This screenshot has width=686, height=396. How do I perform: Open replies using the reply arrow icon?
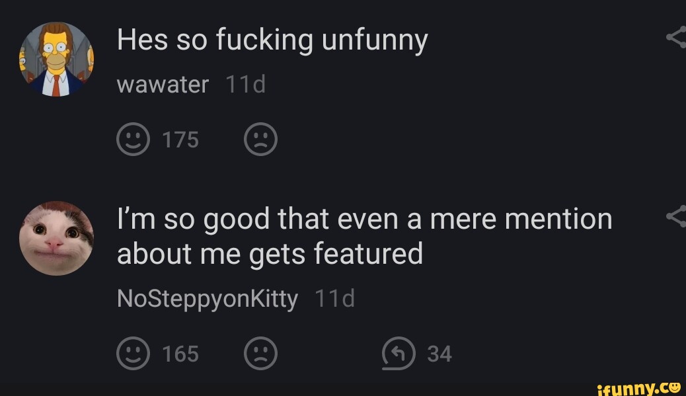pos(400,354)
